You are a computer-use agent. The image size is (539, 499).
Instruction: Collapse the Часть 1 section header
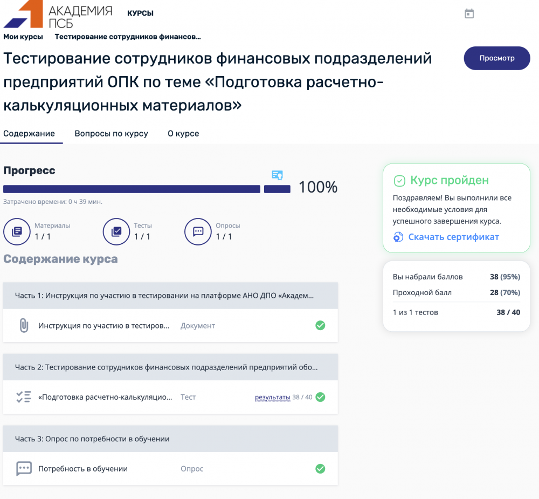[170, 296]
